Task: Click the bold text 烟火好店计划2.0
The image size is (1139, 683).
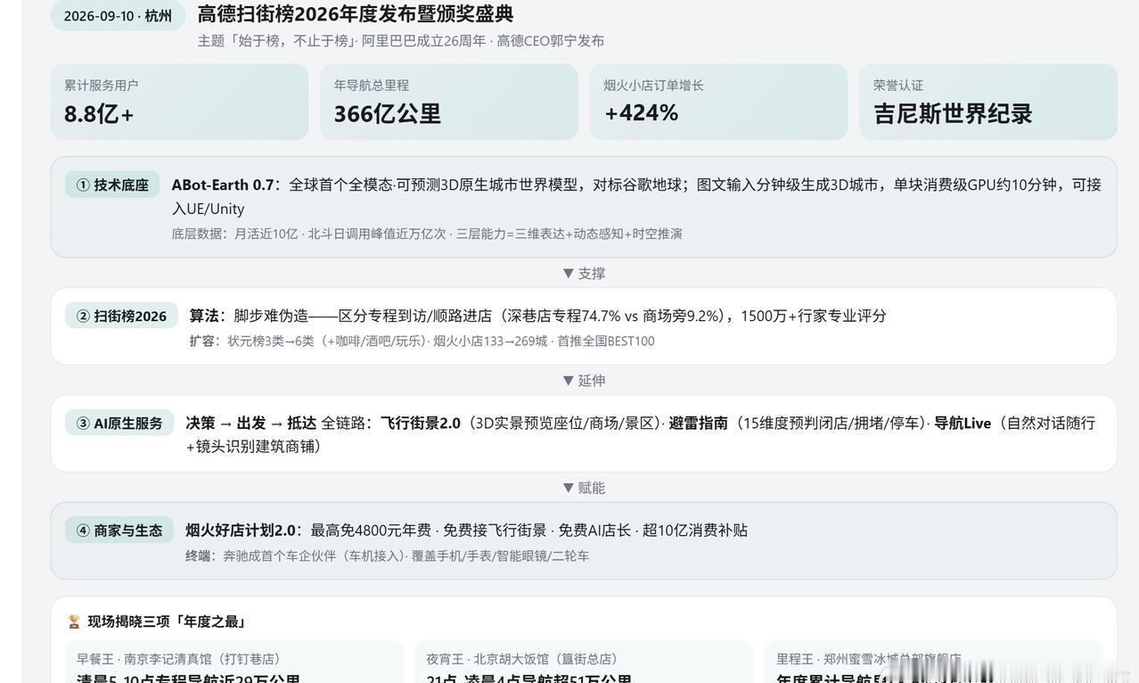Action: [x=241, y=530]
